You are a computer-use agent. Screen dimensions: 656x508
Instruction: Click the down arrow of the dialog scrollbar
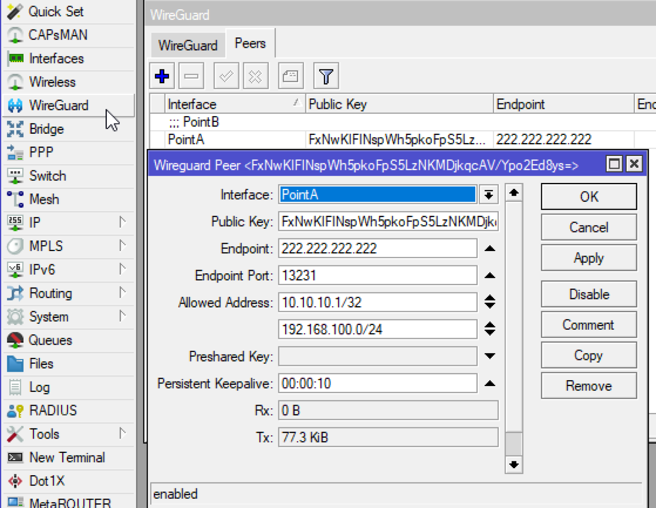tap(514, 465)
